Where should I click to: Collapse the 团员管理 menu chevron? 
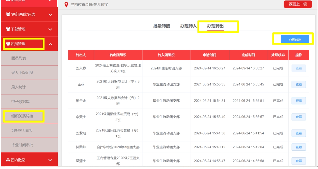[50, 44]
